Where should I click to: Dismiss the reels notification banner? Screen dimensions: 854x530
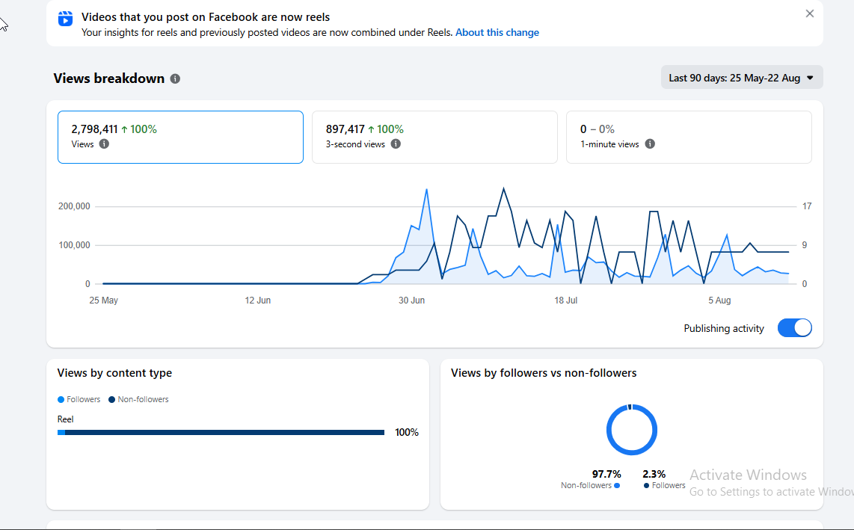810,13
